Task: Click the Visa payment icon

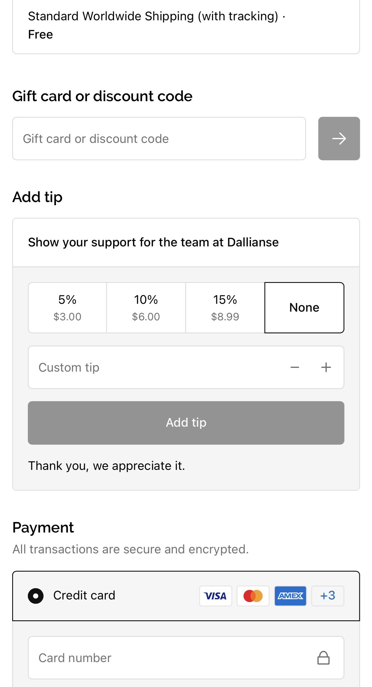Action: [x=216, y=596]
